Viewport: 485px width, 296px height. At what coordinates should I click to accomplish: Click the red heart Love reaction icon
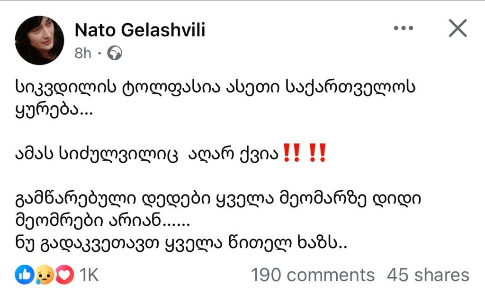tap(64, 275)
